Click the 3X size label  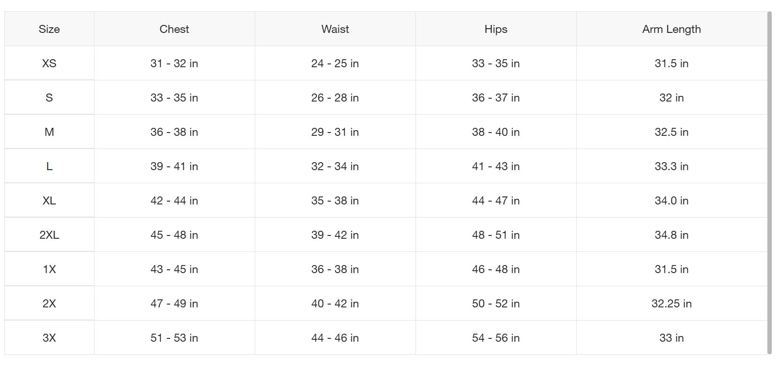pos(49,338)
